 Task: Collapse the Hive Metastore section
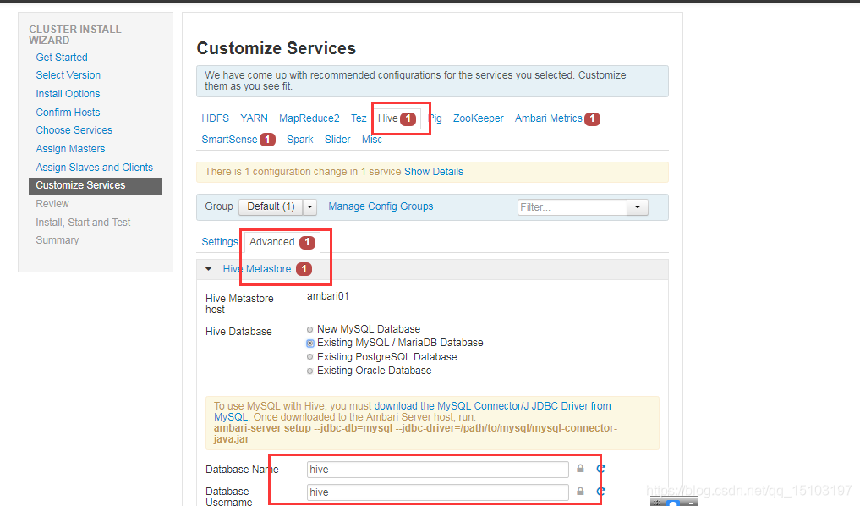point(208,269)
